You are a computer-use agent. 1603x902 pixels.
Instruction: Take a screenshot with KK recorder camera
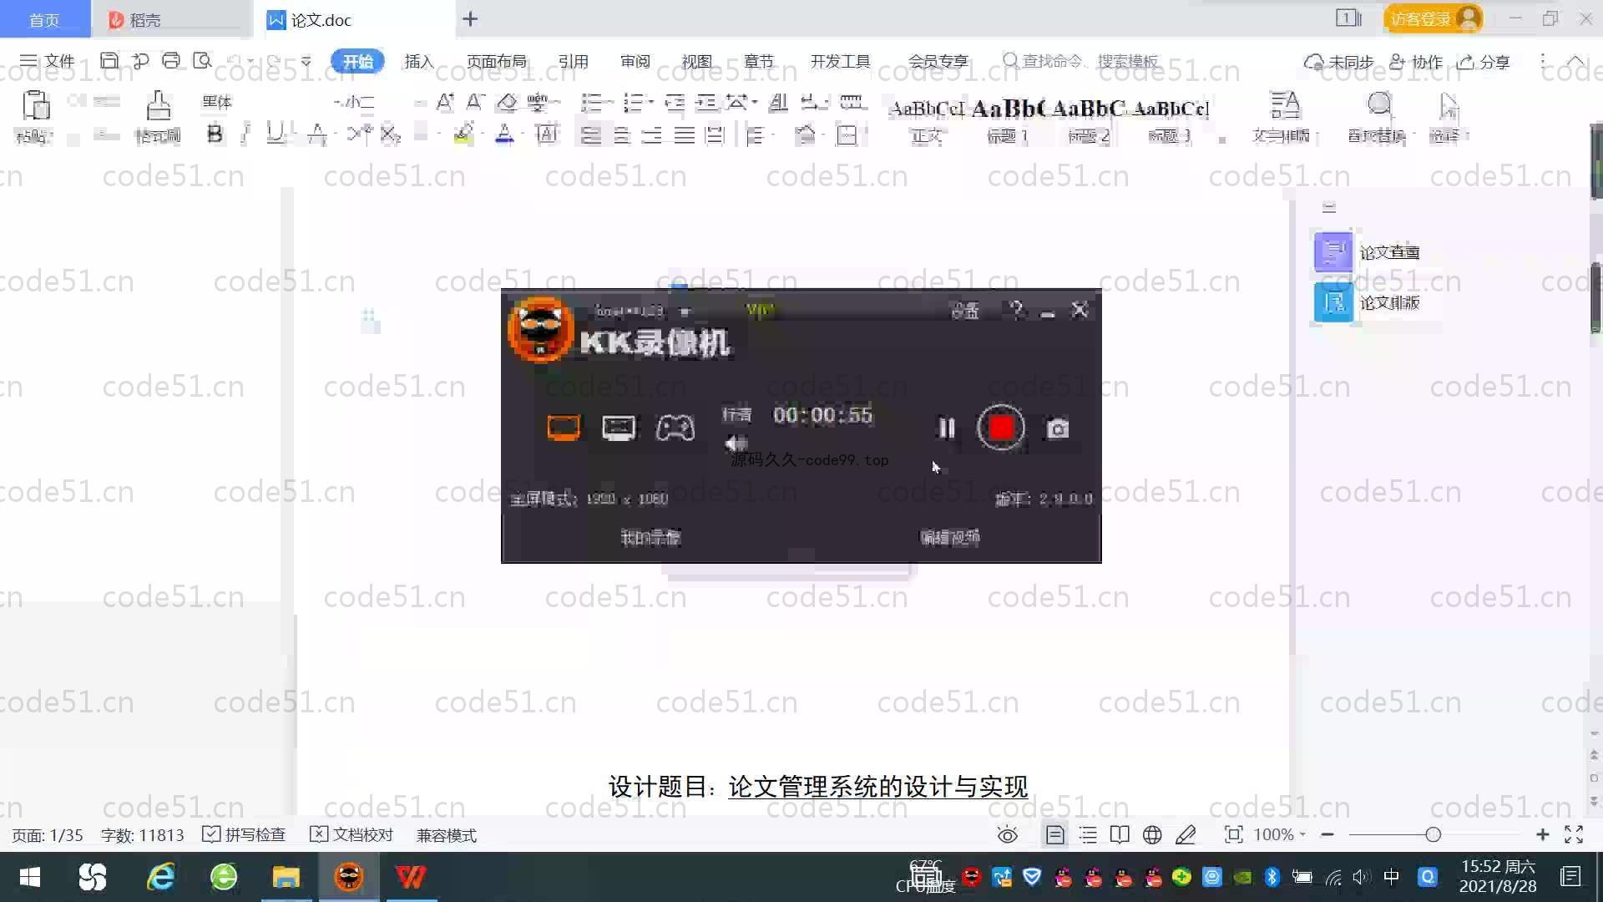pyautogui.click(x=1058, y=428)
